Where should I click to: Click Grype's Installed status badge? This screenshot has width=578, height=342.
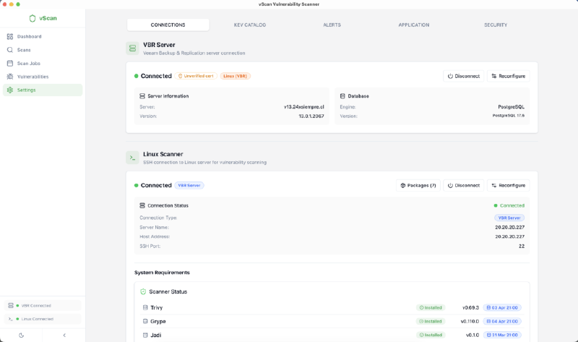pyautogui.click(x=431, y=321)
